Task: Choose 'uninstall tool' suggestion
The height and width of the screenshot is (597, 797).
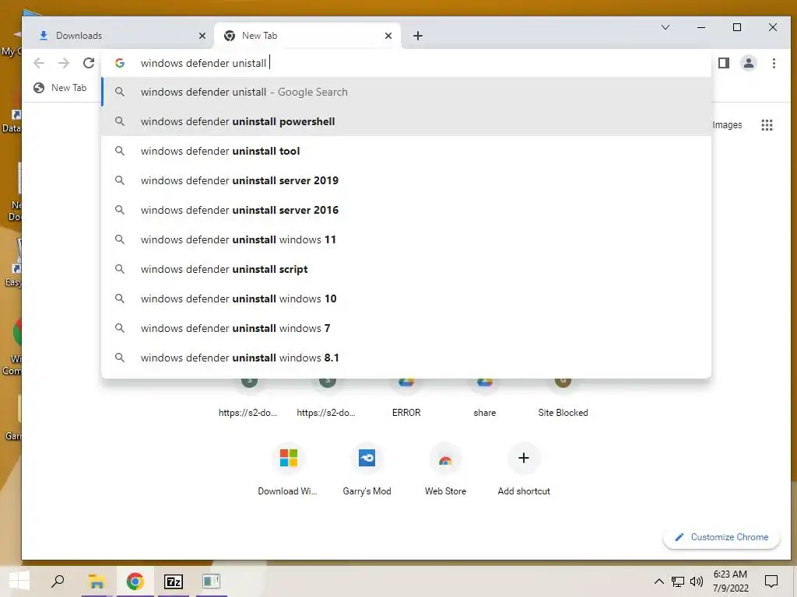Action: 406,151
